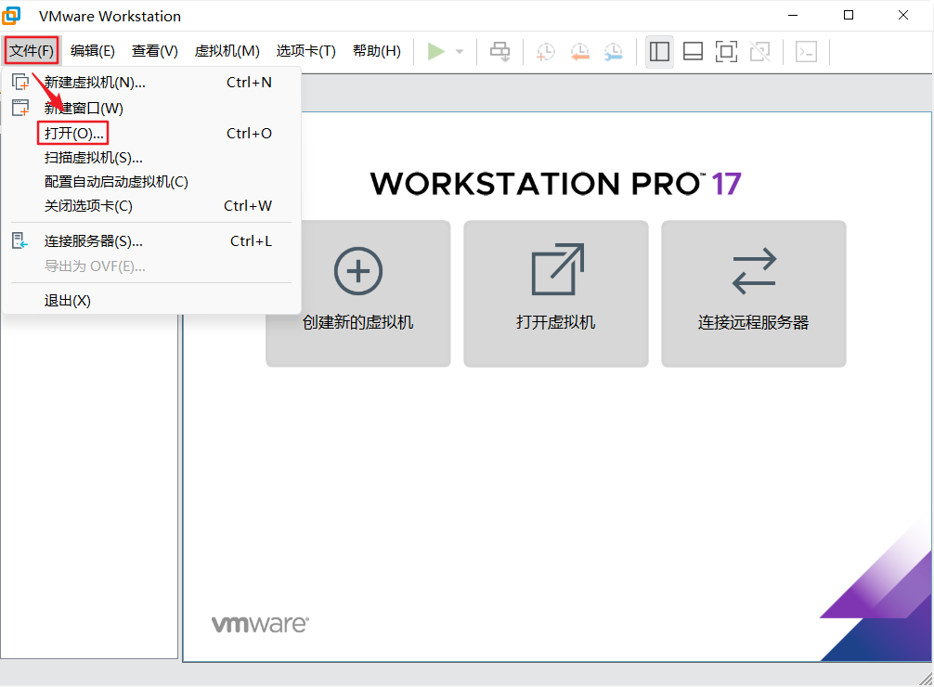934x687 pixels.
Task: Open the 编辑(E) menu
Action: tap(92, 51)
